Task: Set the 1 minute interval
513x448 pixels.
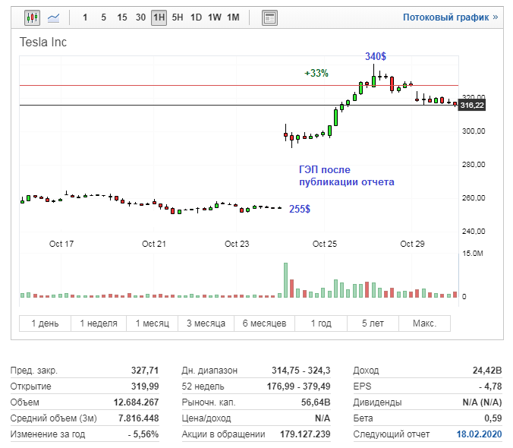Action: point(85,17)
